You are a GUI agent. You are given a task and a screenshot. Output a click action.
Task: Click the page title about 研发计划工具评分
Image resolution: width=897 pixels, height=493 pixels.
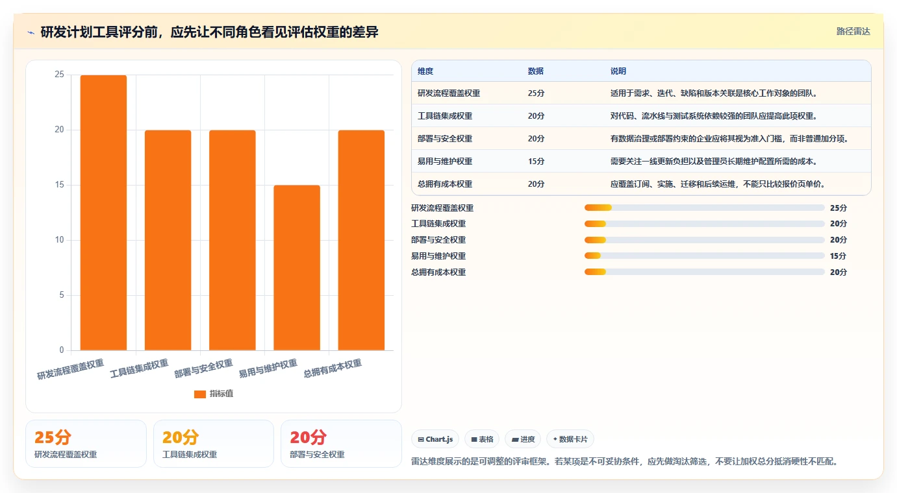point(210,32)
